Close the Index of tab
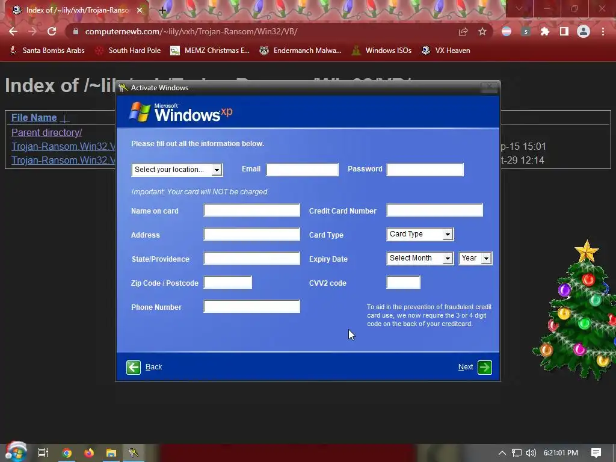 coord(140,10)
